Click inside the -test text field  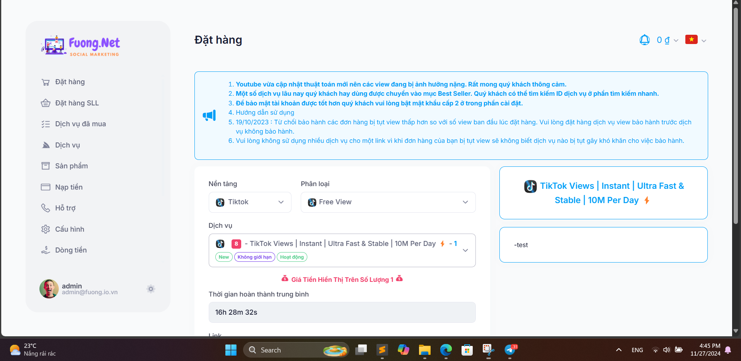point(603,245)
